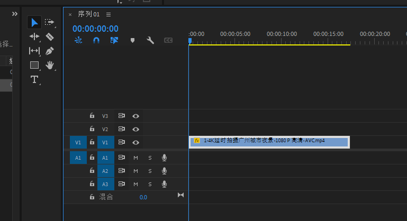Select the Razor tool
This screenshot has height=221, width=407.
[x=50, y=36]
